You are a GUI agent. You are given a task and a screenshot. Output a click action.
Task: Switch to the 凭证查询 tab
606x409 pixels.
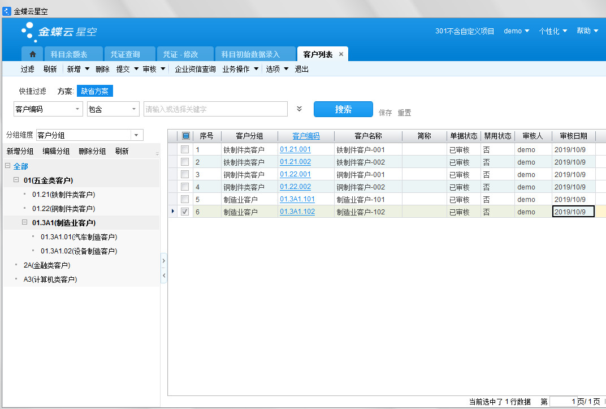click(125, 54)
